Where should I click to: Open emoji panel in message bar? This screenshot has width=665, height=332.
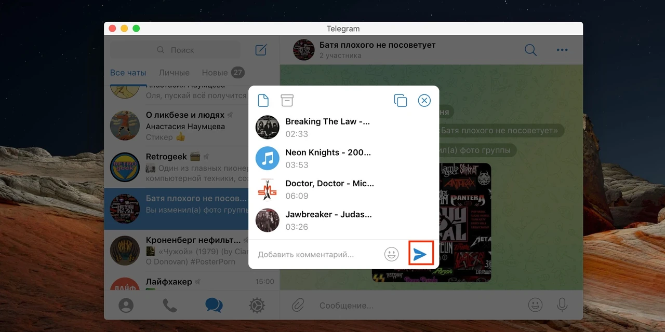click(x=535, y=305)
